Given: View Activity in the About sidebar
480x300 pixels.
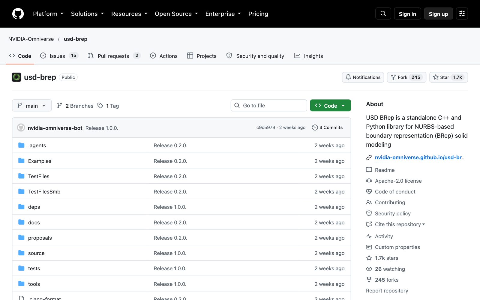Looking at the screenshot, I should (x=379, y=236).
